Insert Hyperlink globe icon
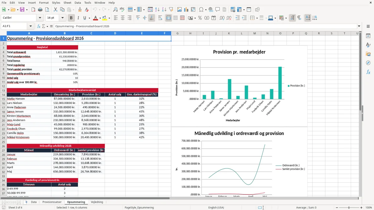Viewport: 374px width, 210px height. (211, 10)
